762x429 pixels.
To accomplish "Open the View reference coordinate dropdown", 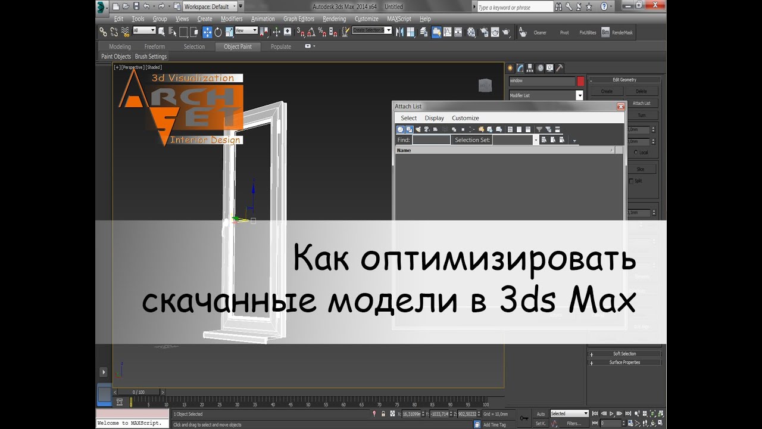I will click(x=246, y=30).
